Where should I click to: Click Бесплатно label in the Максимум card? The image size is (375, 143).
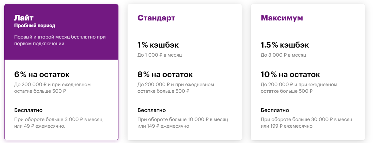275,110
